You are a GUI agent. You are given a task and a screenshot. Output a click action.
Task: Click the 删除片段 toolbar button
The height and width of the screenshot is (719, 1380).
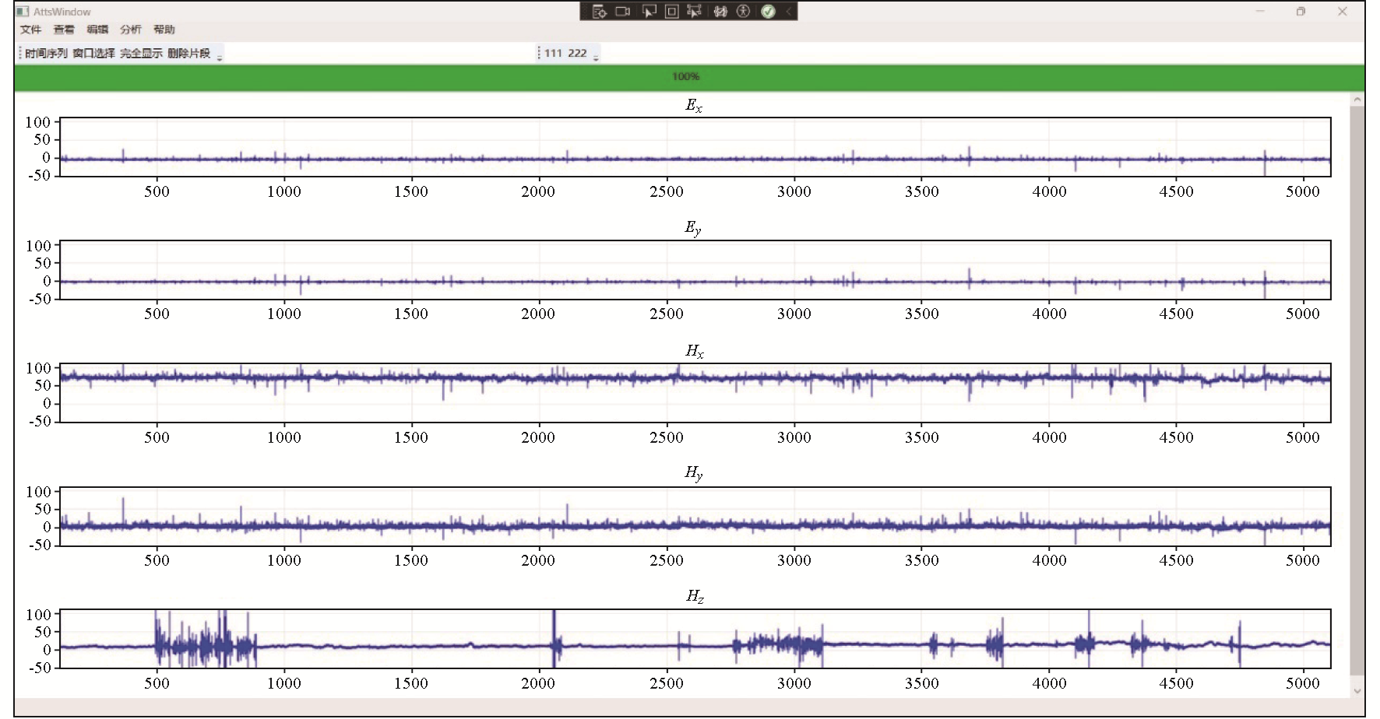(188, 53)
